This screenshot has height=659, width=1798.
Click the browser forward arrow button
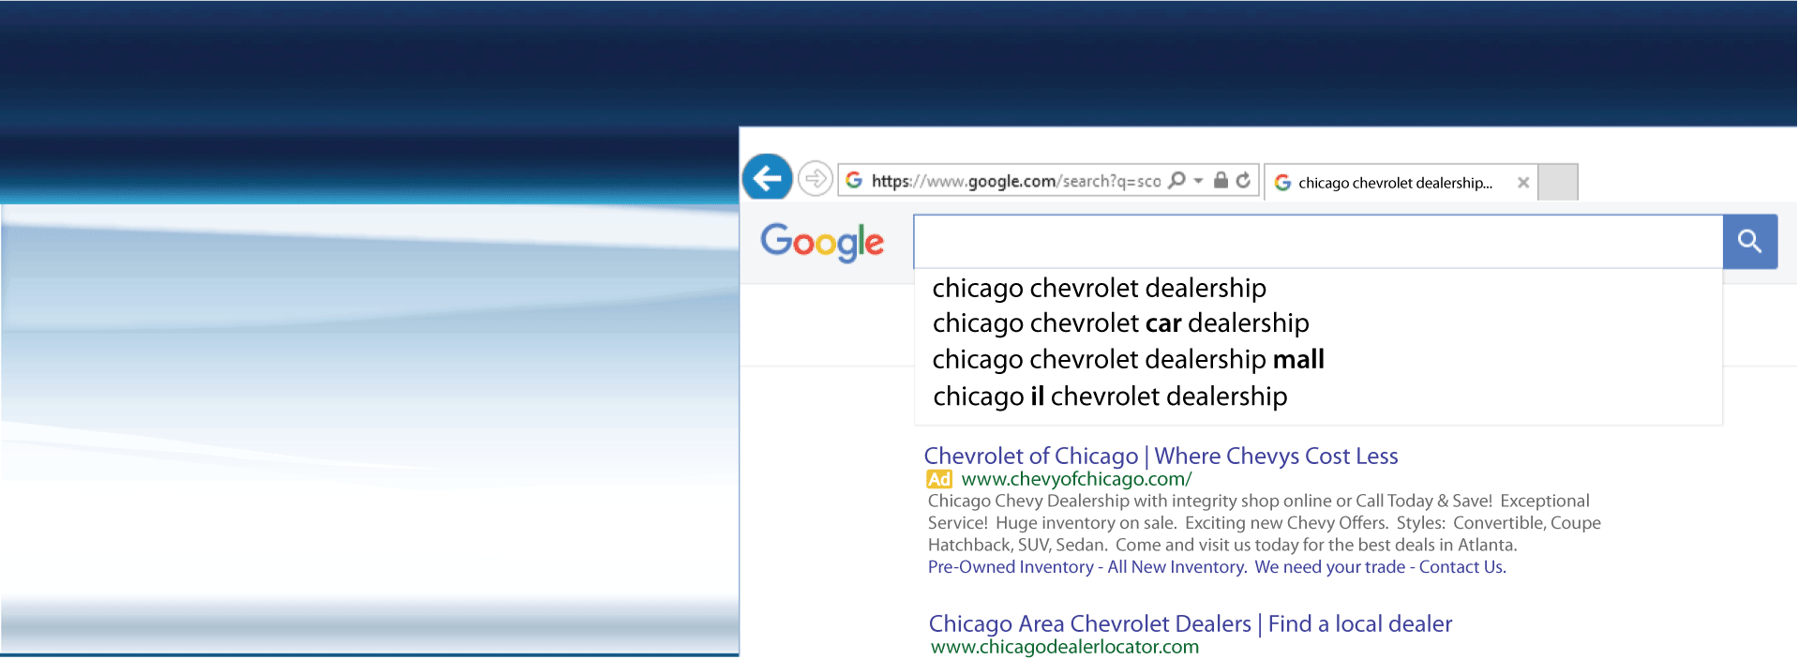(816, 178)
